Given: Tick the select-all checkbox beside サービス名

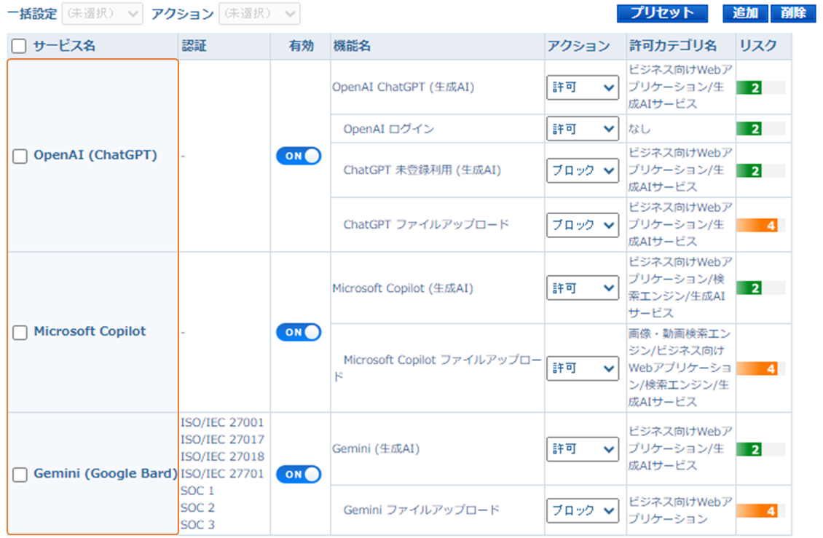Looking at the screenshot, I should click(19, 47).
